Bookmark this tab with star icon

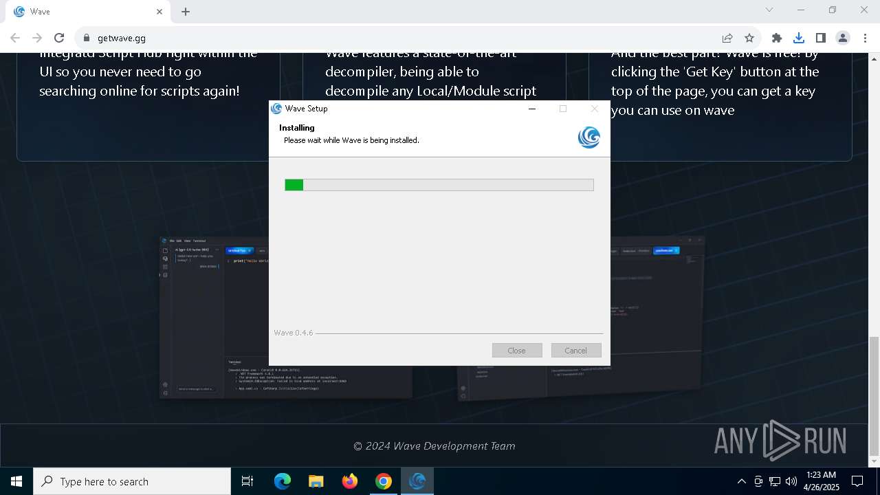click(749, 38)
